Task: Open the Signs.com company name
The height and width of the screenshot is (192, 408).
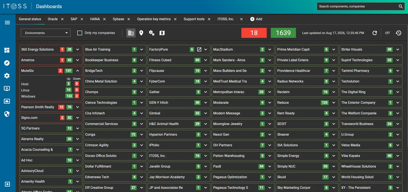Action: [29, 118]
